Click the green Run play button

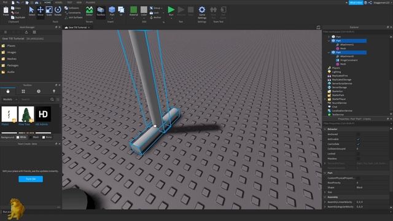(x=171, y=10)
